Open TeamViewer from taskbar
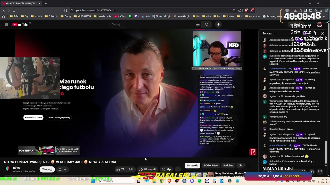This screenshot has height=185, width=330. pyautogui.click(x=207, y=181)
